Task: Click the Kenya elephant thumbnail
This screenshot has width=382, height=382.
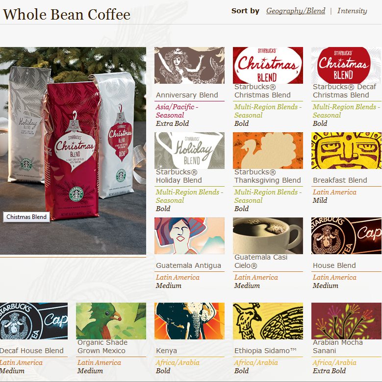Action: (x=189, y=321)
